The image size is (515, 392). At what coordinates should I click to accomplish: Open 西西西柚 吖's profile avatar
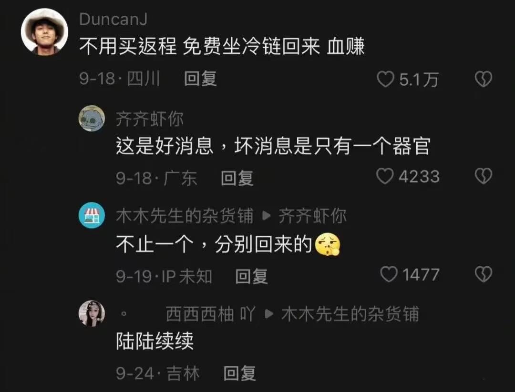pyautogui.click(x=92, y=313)
